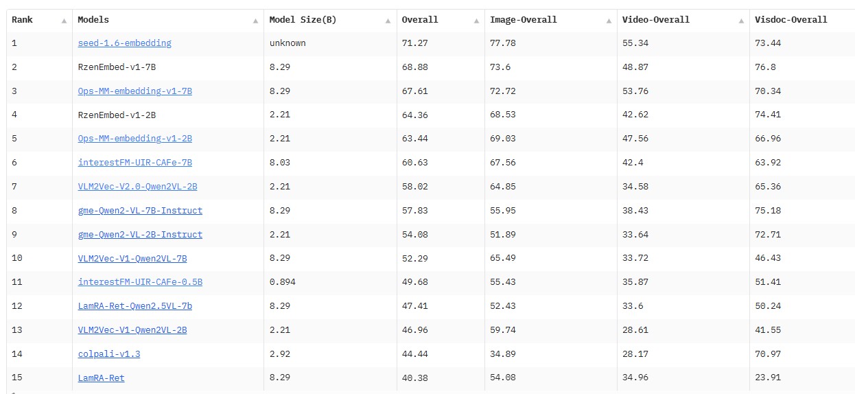Open VLM2Vec-V2.0-Qwen2VL-2B link
This screenshot has width=855, height=394.
[137, 187]
